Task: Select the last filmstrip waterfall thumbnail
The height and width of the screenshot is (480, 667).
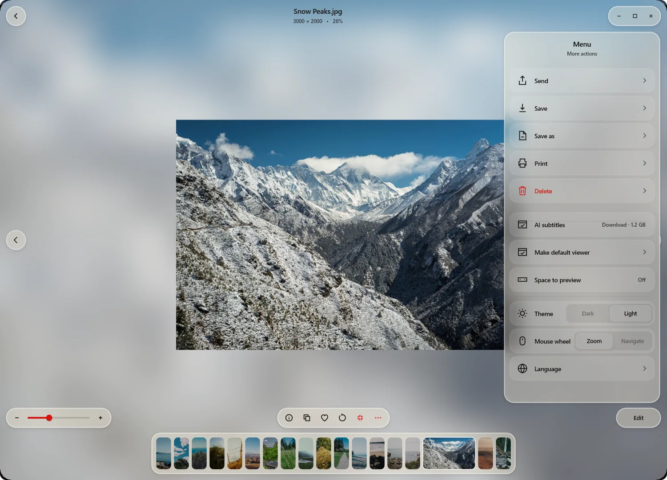Action: point(503,453)
